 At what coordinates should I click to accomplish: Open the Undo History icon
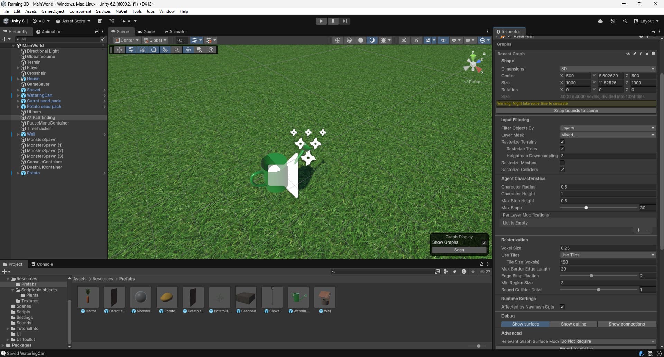pyautogui.click(x=612, y=21)
